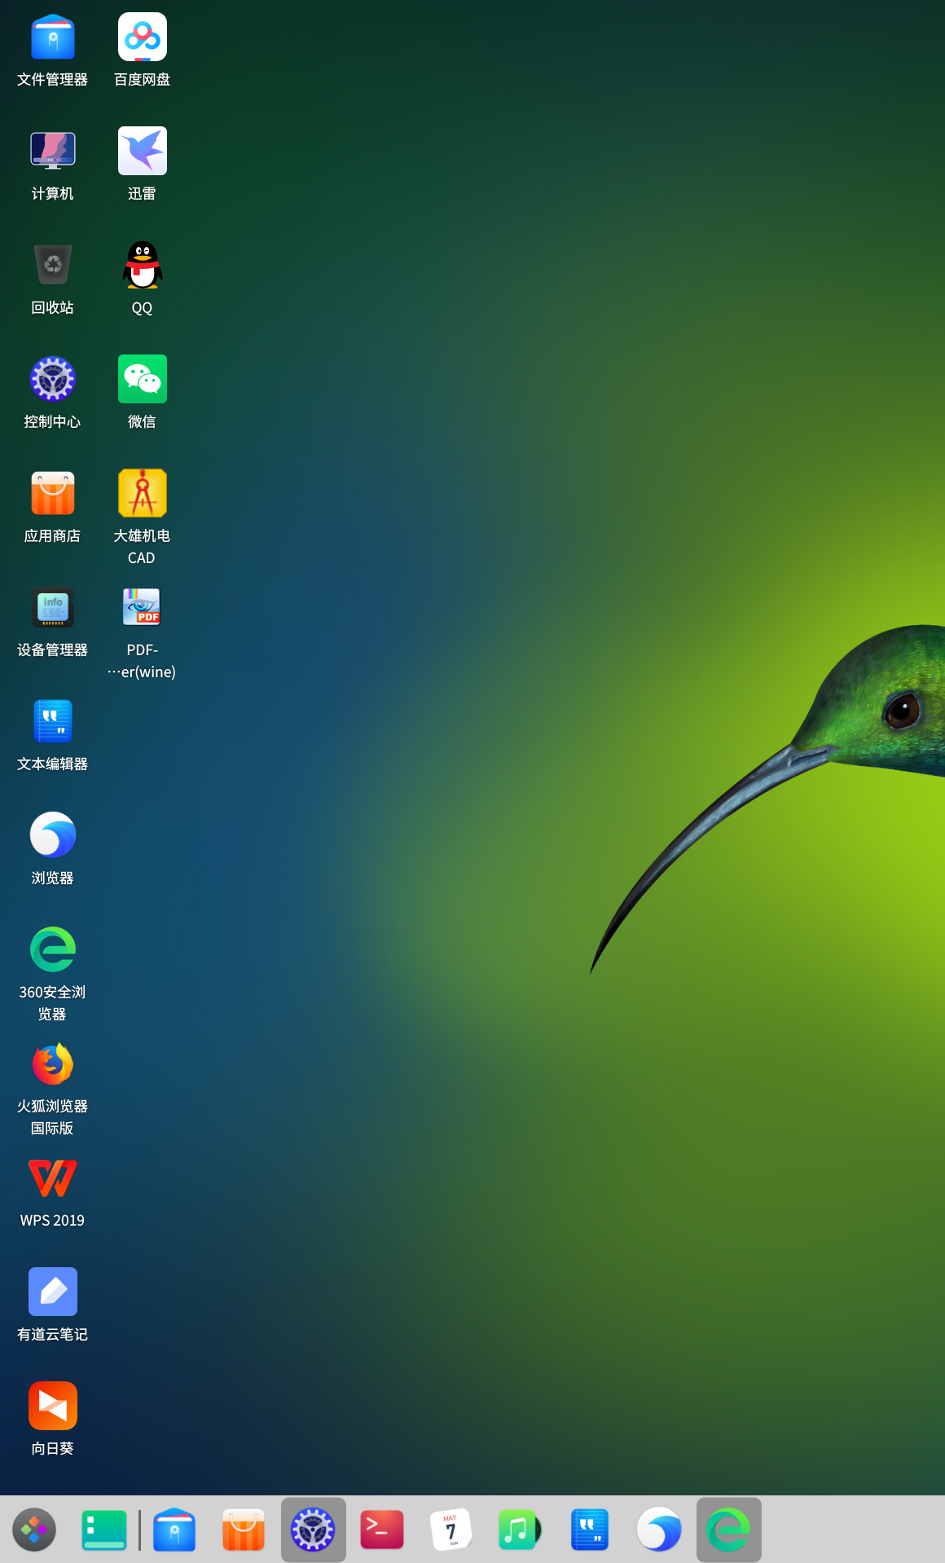Screen dimensions: 945x1563
Task: Click the multitasking view icon in dock
Action: pyautogui.click(x=104, y=1530)
